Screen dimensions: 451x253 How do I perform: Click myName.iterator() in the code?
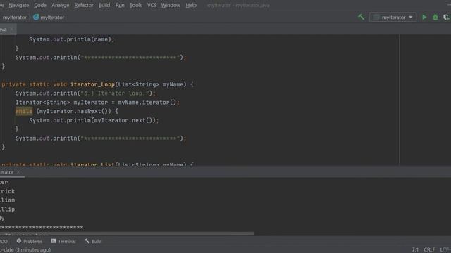pos(147,103)
